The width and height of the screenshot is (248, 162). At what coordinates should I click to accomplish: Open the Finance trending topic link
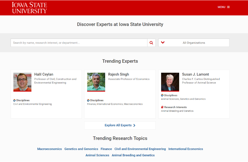[x=106, y=149]
